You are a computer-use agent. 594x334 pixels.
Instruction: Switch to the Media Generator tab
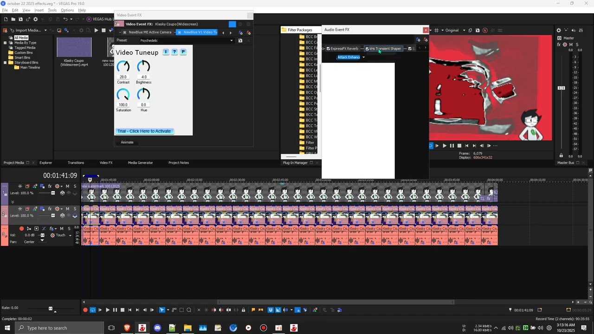(x=140, y=163)
